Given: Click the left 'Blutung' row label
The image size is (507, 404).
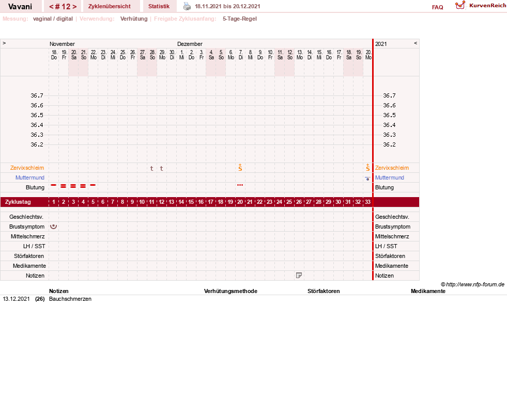Looking at the screenshot, I should (x=35, y=187).
